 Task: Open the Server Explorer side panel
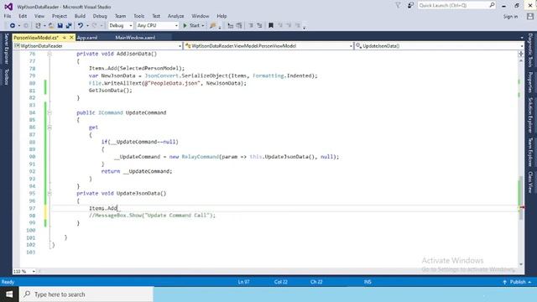(6, 49)
